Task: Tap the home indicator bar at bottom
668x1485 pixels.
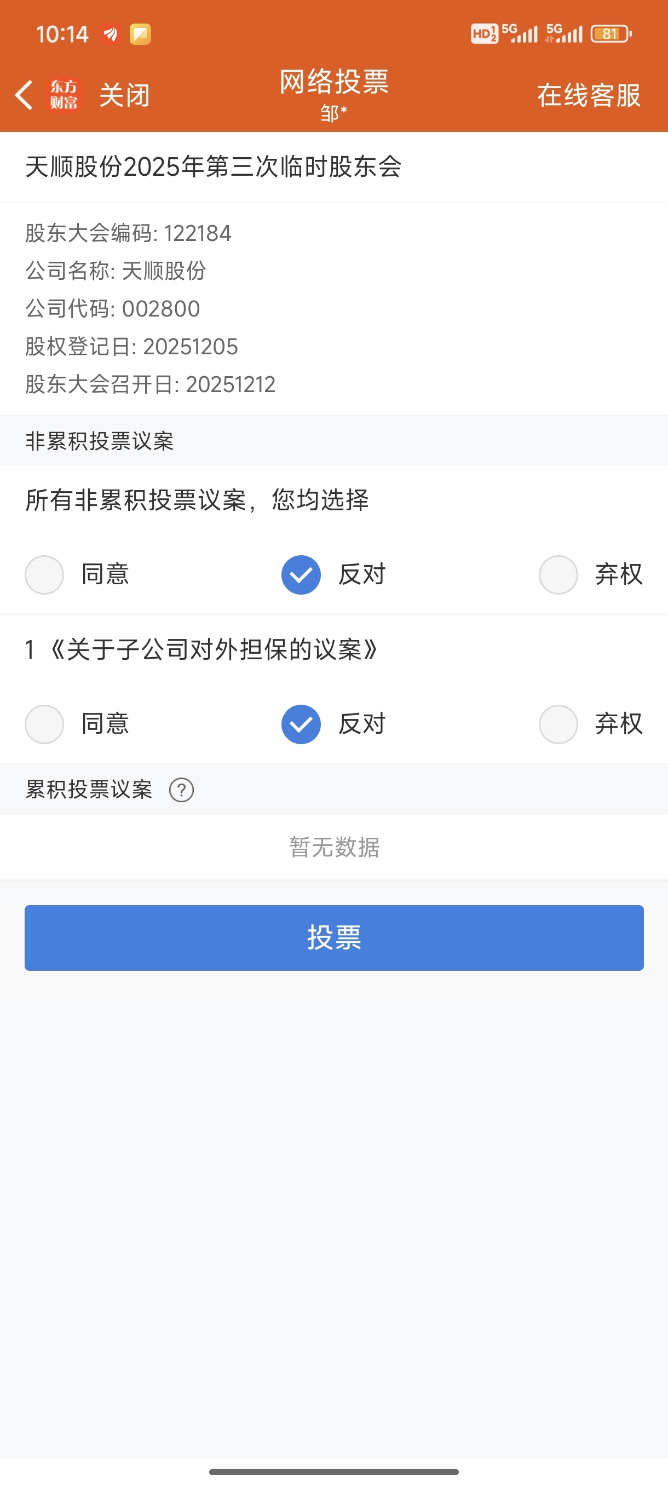Action: pyautogui.click(x=333, y=1472)
